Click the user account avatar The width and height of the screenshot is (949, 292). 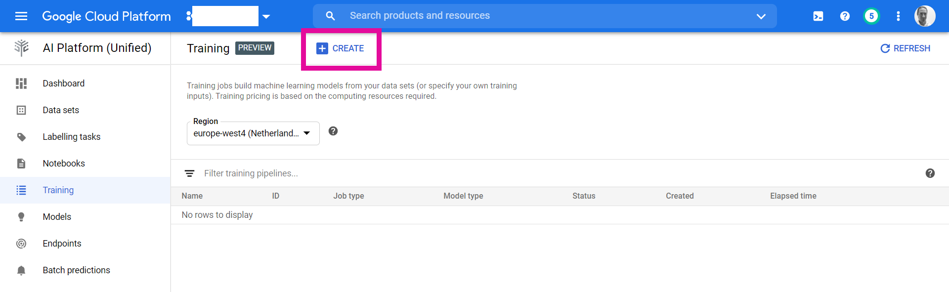pyautogui.click(x=924, y=16)
